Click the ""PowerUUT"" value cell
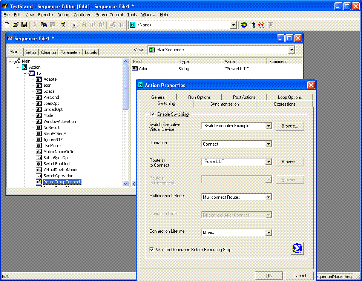 tap(236, 69)
